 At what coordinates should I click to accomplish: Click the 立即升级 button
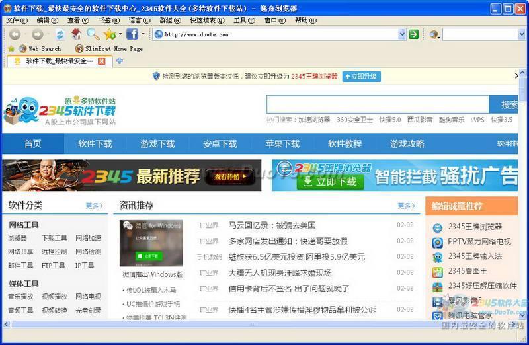[361, 77]
